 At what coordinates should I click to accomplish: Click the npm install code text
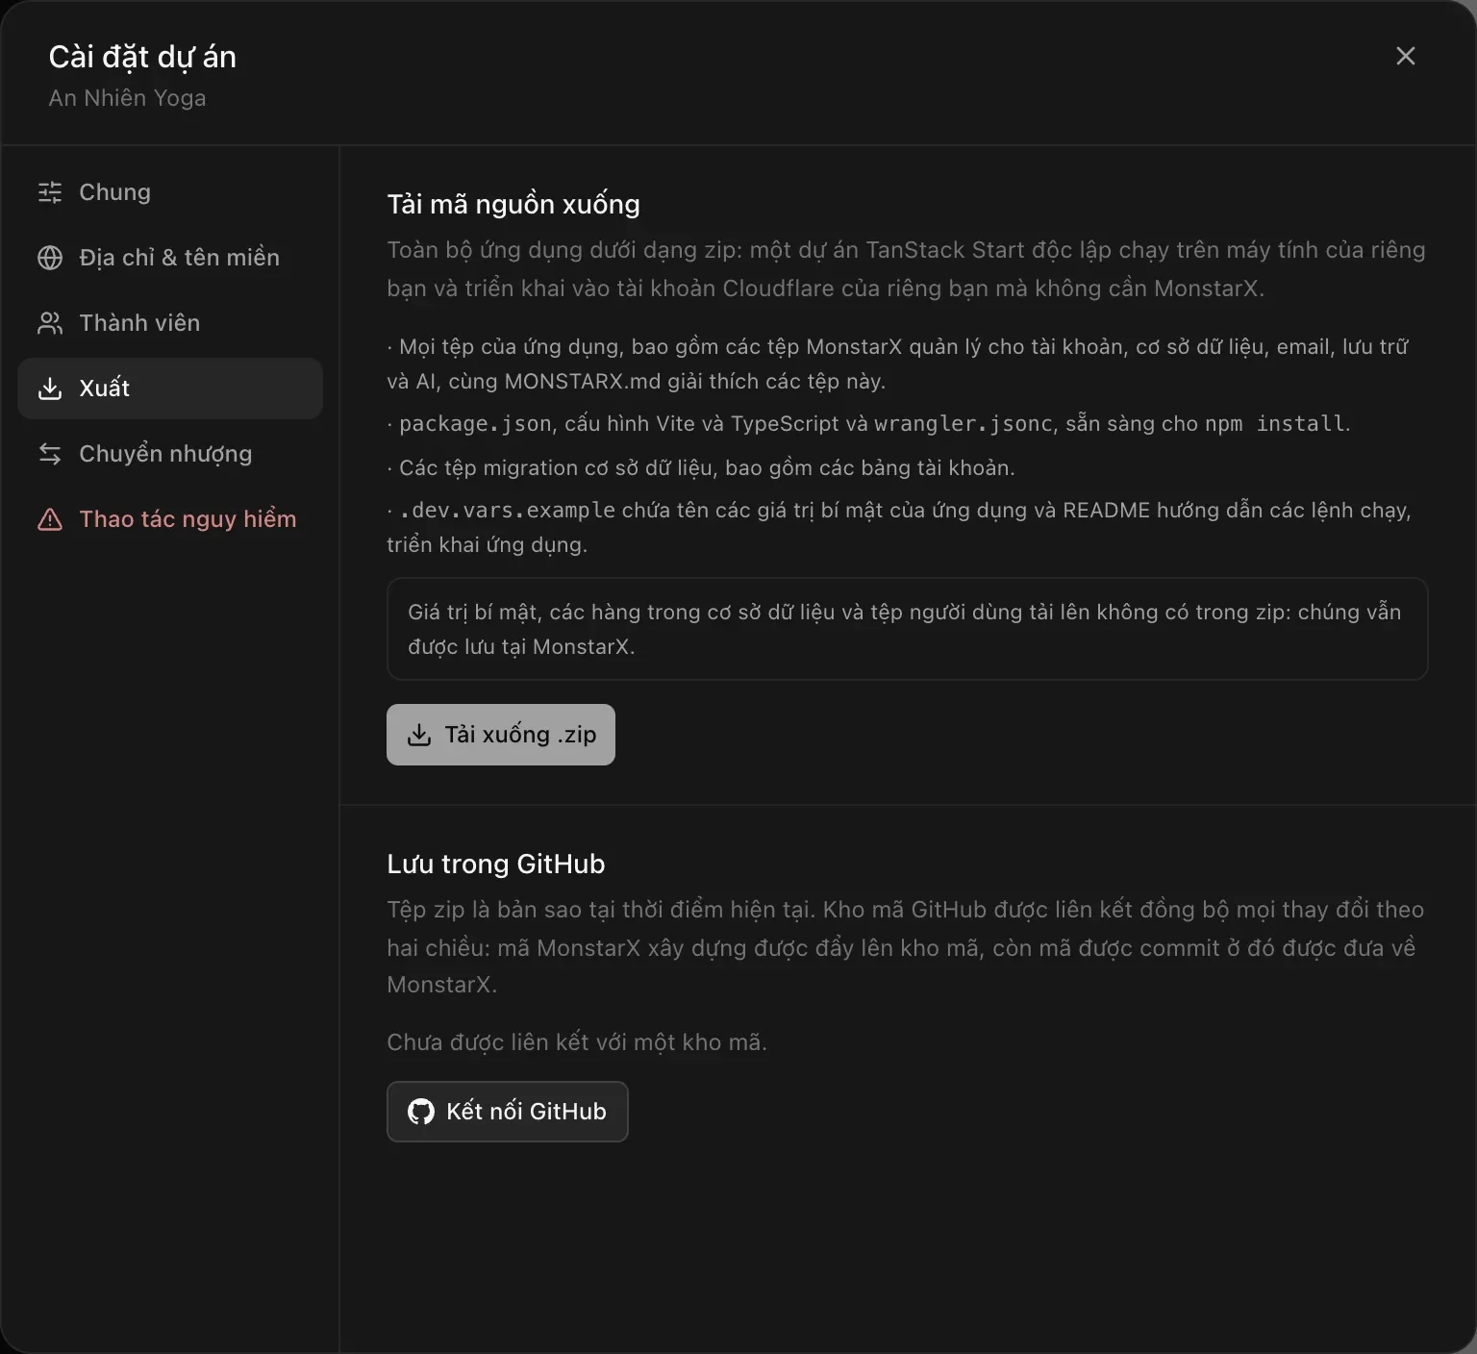(x=1275, y=424)
